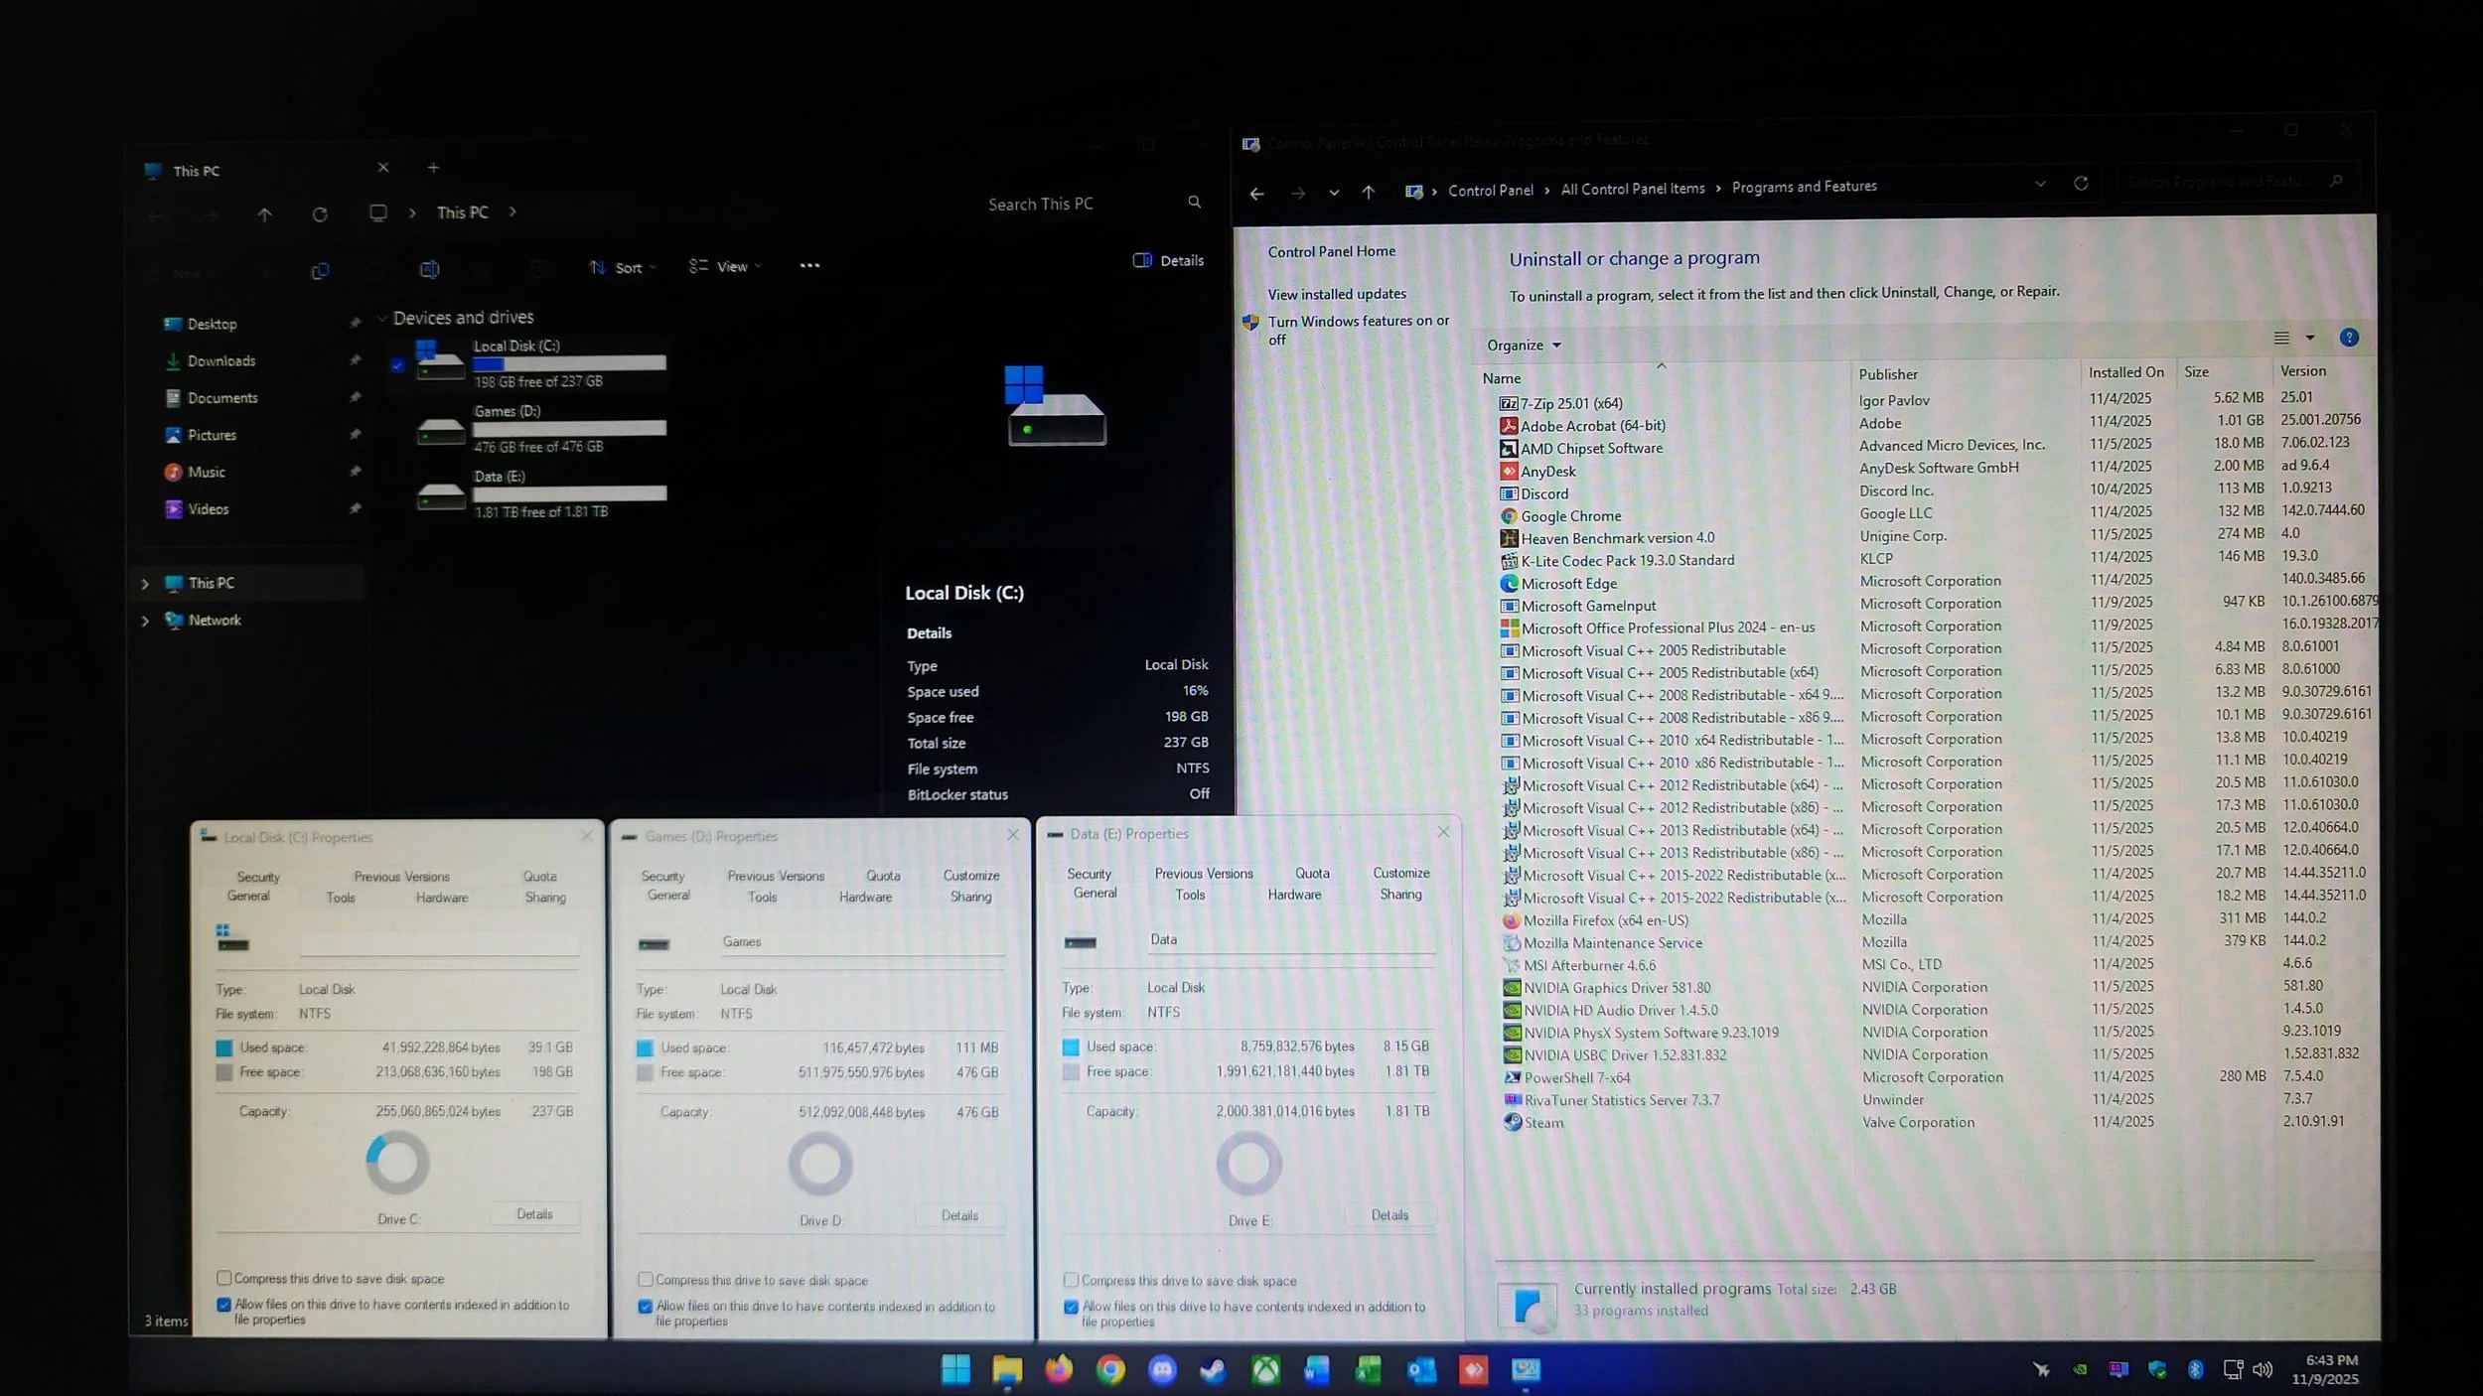Click the refresh icon in Control Panel address bar
The width and height of the screenshot is (2483, 1396).
(x=2081, y=184)
